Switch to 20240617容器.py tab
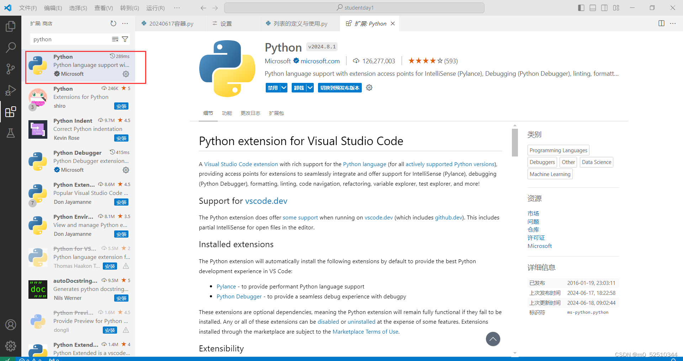 170,23
